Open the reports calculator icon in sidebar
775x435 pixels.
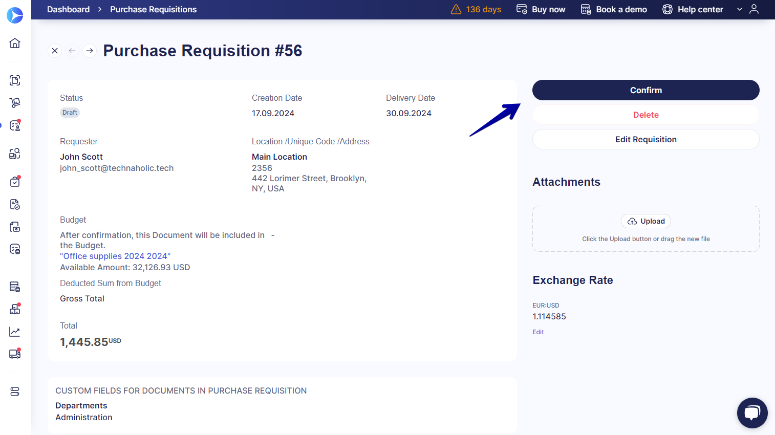[x=15, y=286]
